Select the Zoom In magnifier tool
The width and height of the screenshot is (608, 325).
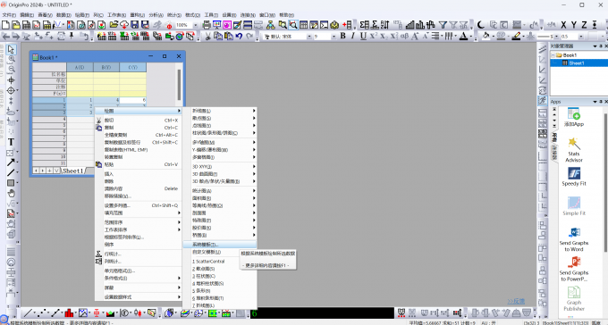pyautogui.click(x=12, y=59)
